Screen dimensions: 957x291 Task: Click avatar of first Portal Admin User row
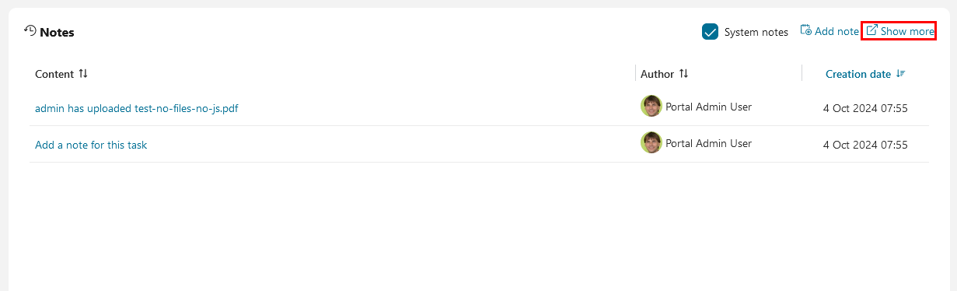[651, 107]
